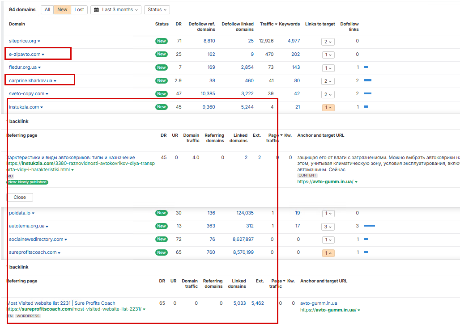Sort by the DR column header
Viewport: 460px width, 324px height.
point(179,24)
